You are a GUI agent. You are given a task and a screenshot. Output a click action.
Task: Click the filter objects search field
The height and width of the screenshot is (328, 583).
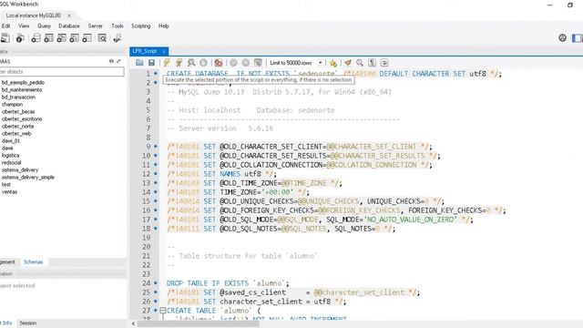click(61, 72)
